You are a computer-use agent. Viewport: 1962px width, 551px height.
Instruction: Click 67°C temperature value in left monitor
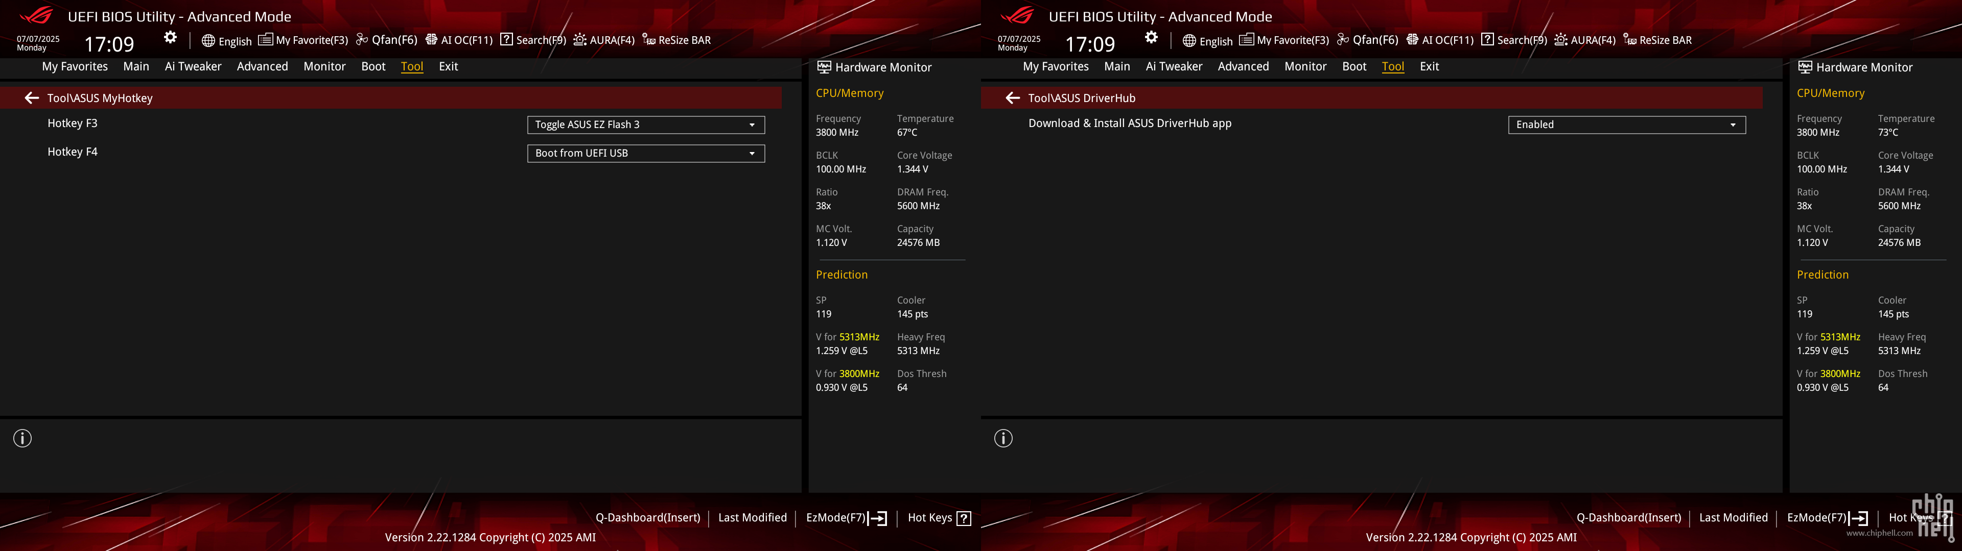point(907,133)
